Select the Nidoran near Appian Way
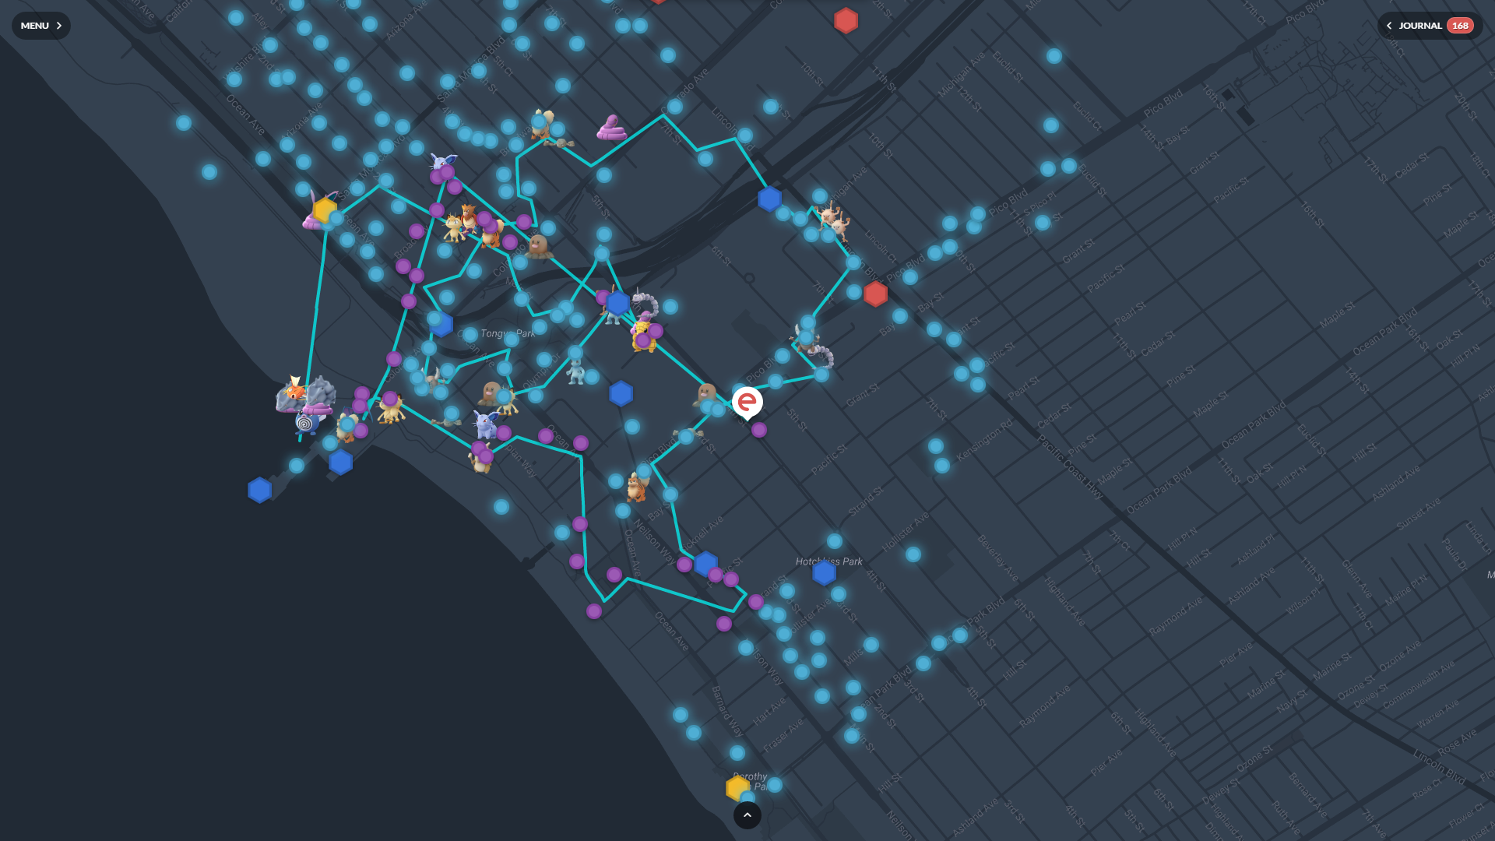Screen dimensions: 1495x841 [x=486, y=425]
